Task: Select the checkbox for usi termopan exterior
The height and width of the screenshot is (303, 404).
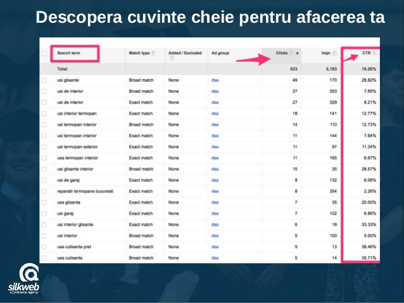Action: point(44,147)
